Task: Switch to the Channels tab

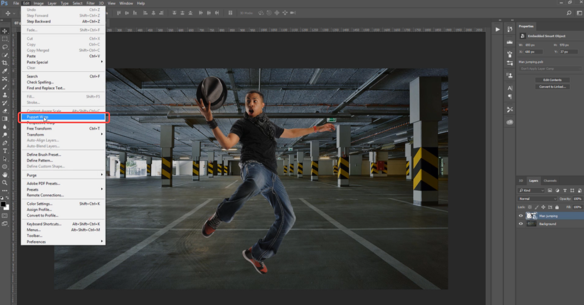Action: pyautogui.click(x=550, y=181)
